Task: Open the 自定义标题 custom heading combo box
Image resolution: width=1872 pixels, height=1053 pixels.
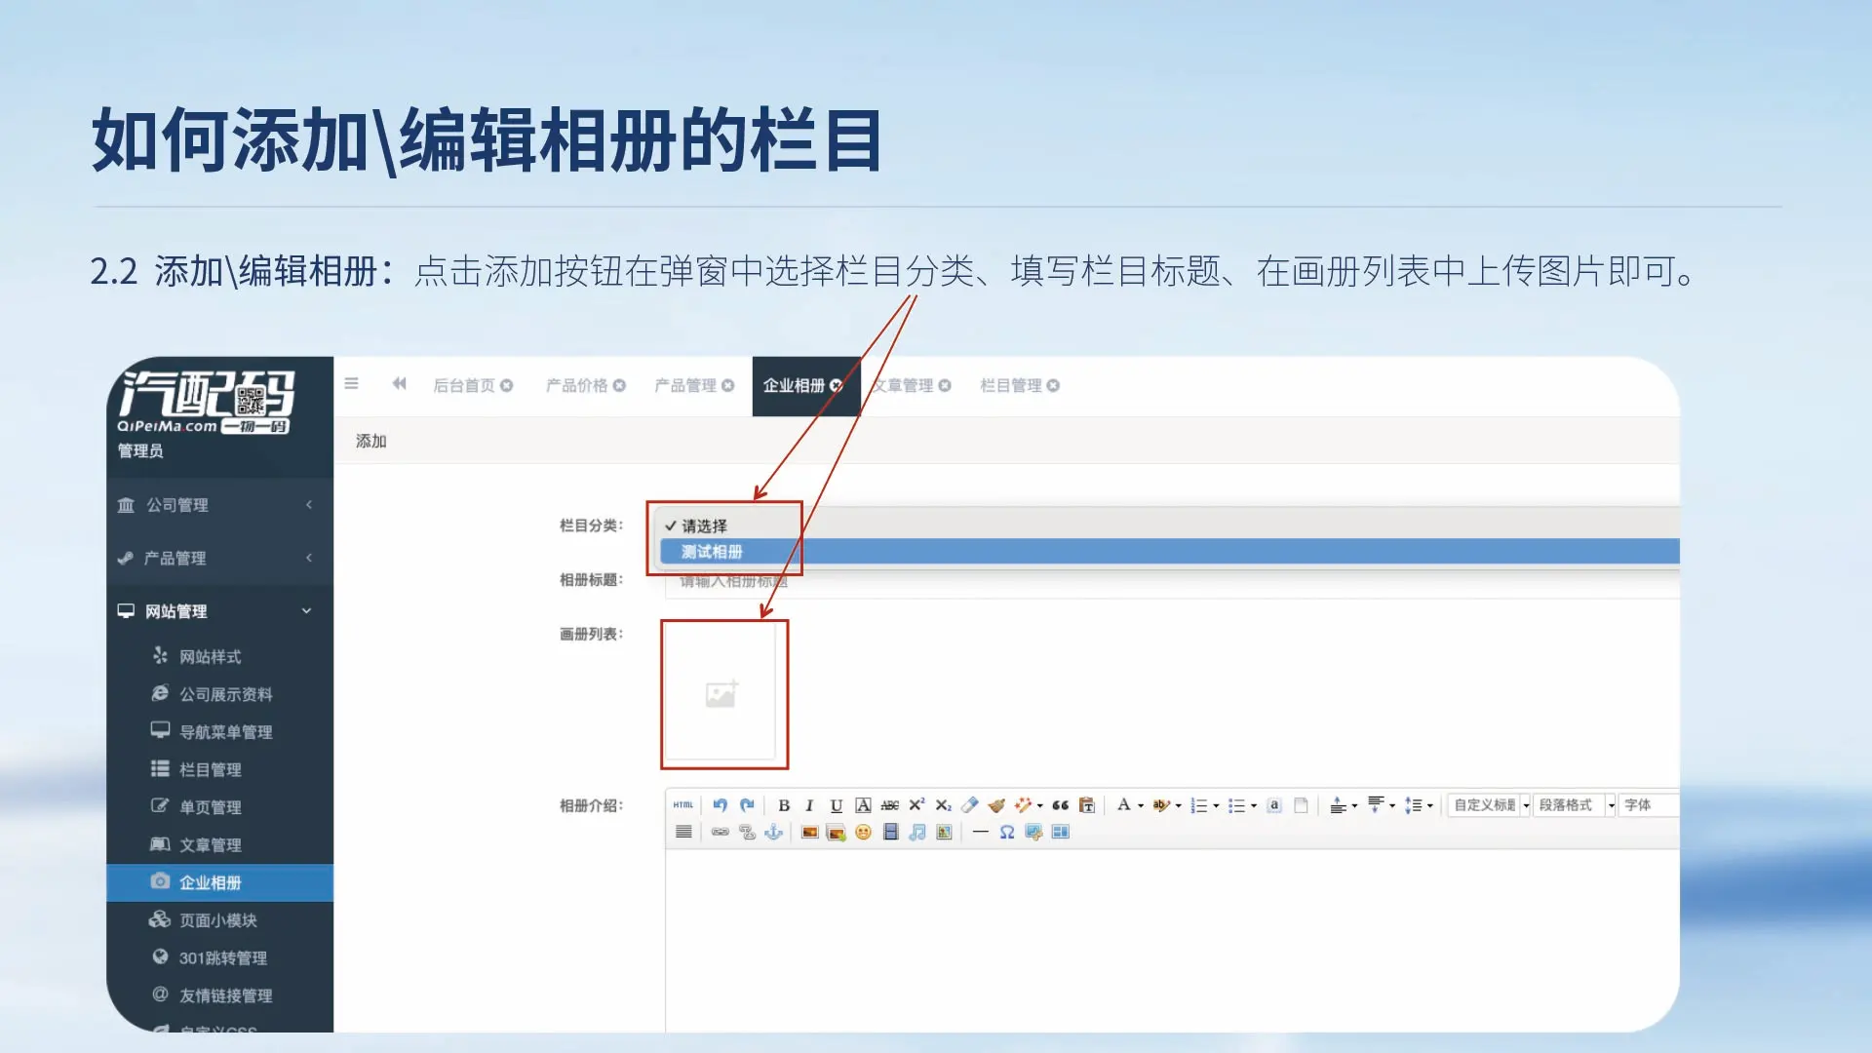Action: [x=1490, y=805]
